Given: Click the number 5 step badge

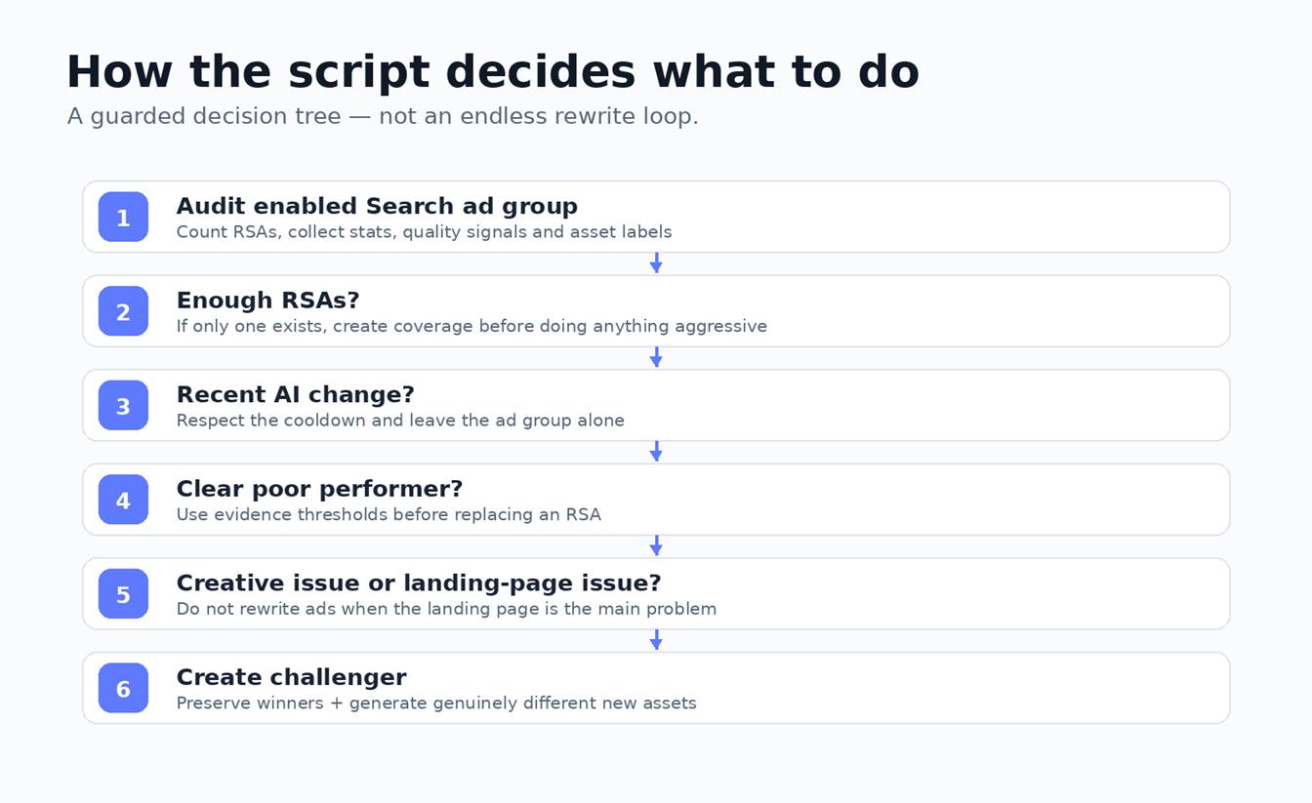Looking at the screenshot, I should (x=123, y=593).
